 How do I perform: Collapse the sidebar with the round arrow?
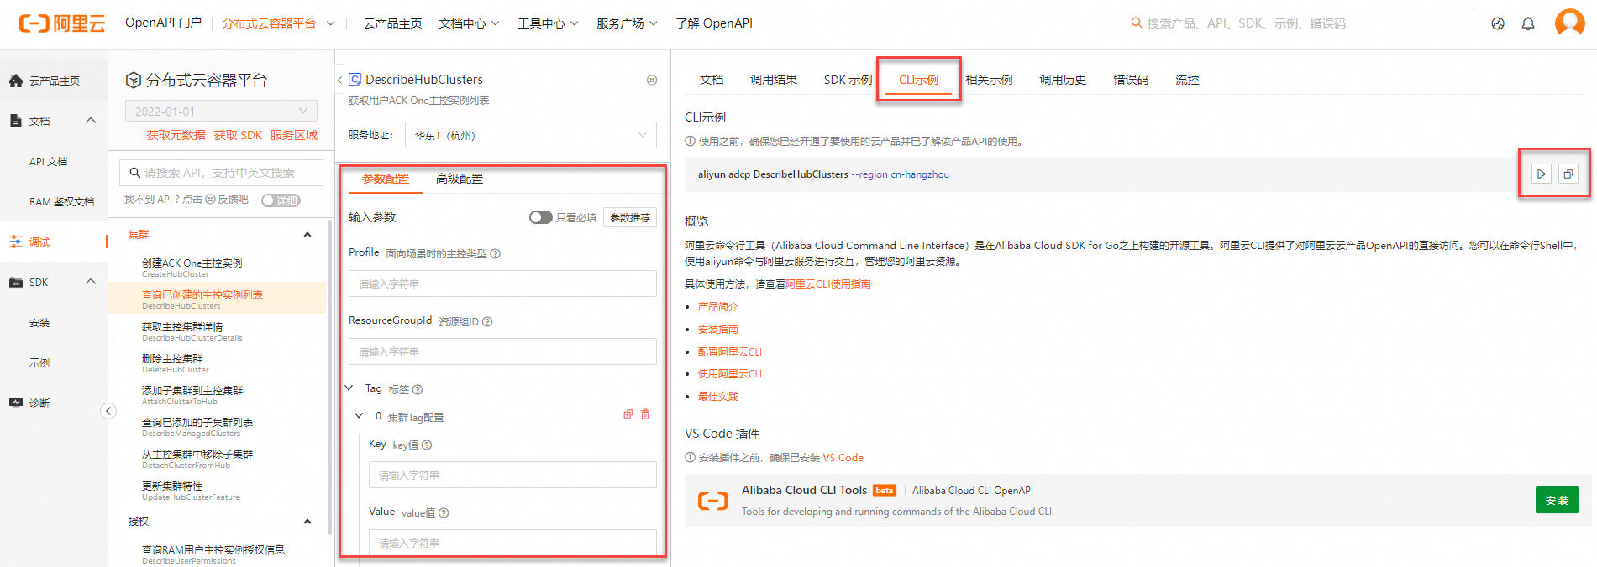click(x=108, y=411)
